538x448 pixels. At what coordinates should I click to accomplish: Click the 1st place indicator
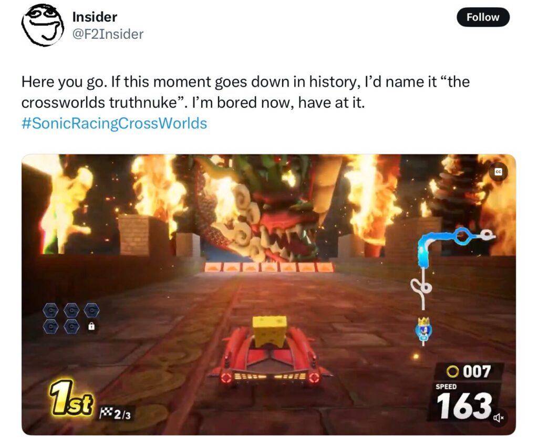coord(71,398)
